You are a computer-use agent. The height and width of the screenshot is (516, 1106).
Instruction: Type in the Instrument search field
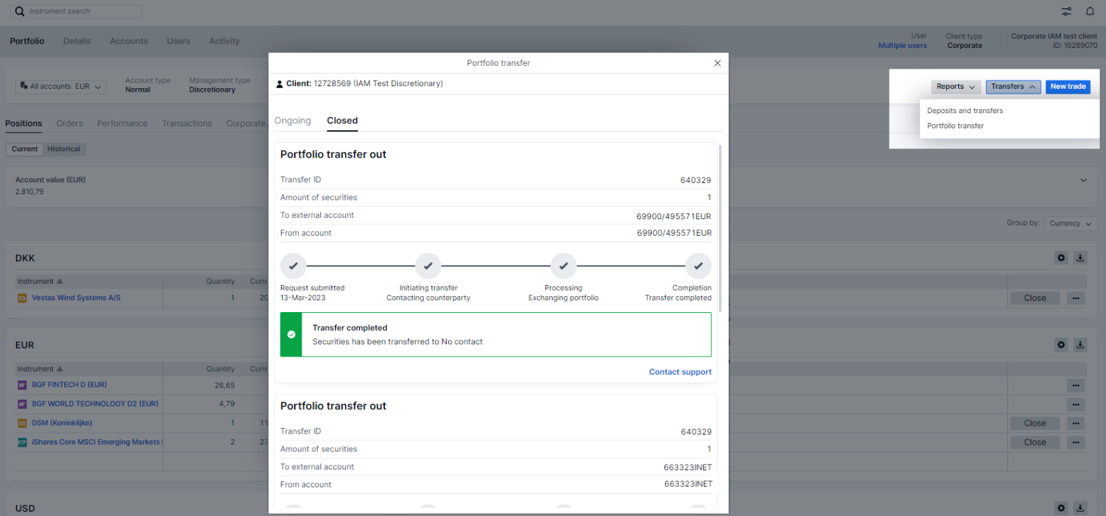pos(83,11)
